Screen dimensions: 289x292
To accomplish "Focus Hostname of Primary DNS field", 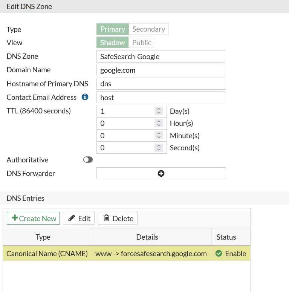I will click(161, 84).
